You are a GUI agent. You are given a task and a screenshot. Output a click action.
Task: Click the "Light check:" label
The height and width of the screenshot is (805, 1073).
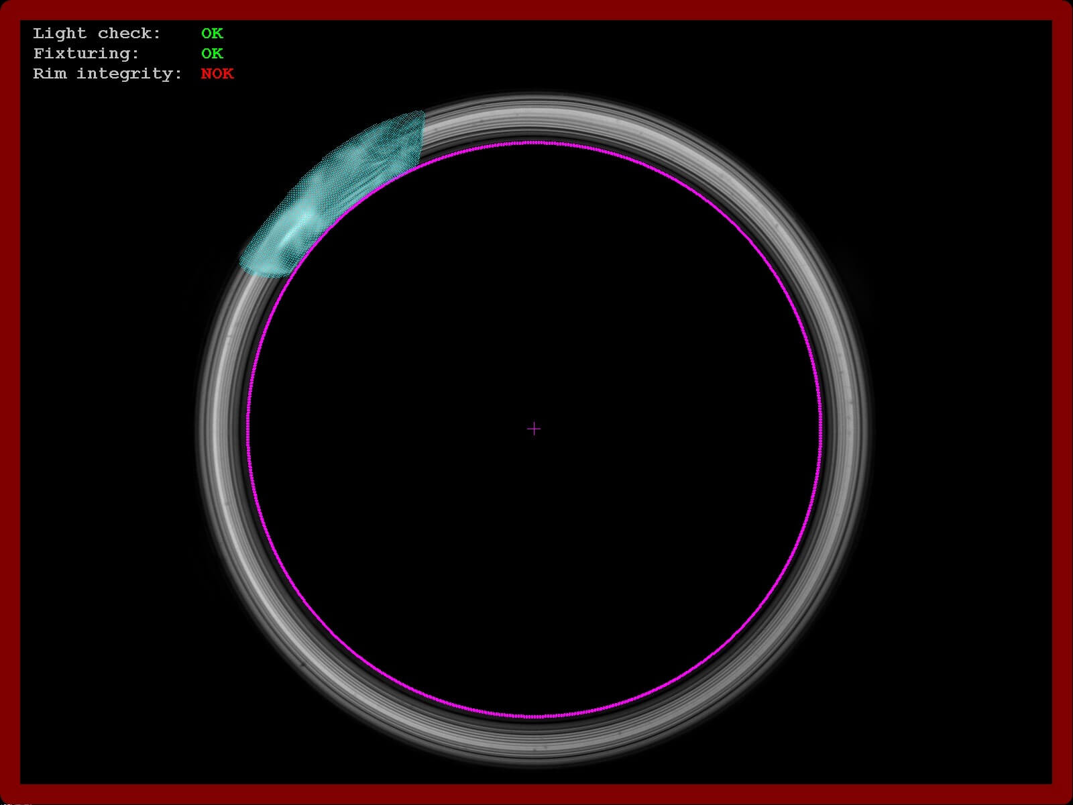[x=97, y=34]
